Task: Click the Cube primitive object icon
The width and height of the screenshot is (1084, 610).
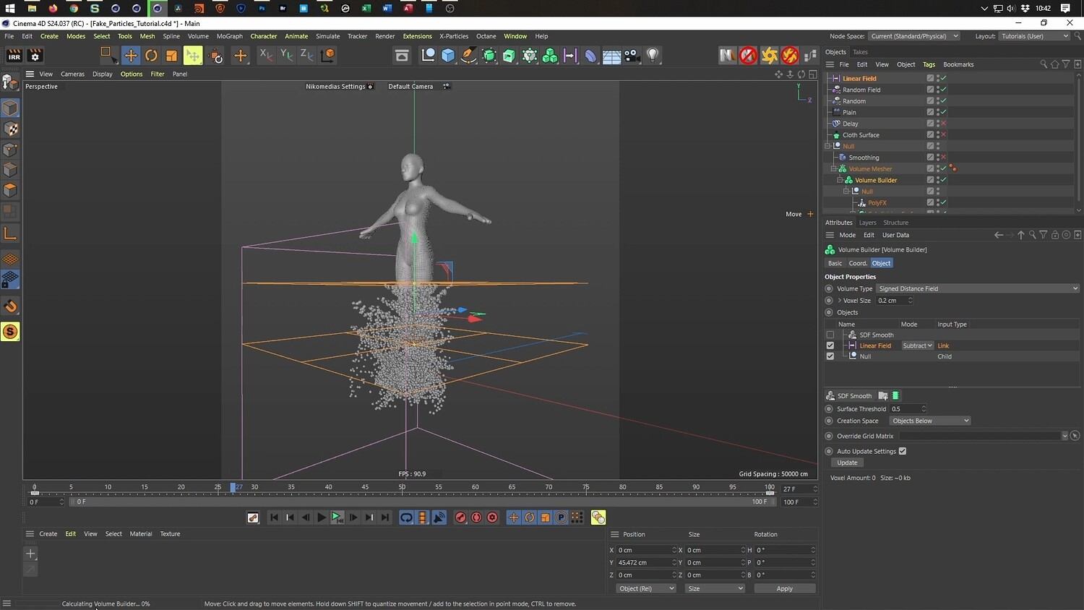Action: [448, 56]
